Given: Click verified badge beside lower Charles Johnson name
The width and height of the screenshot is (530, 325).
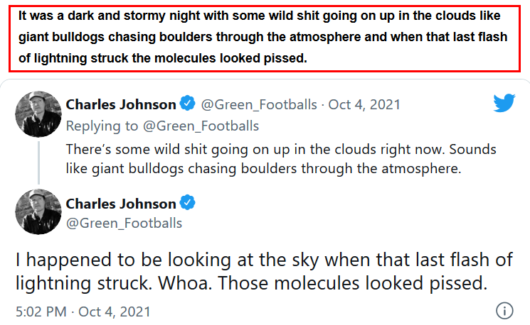Looking at the screenshot, I should [x=187, y=204].
